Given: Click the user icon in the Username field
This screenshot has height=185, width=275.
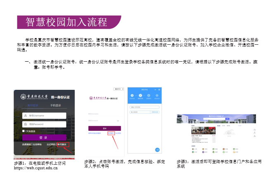Looking at the screenshot, I should click(26, 115).
